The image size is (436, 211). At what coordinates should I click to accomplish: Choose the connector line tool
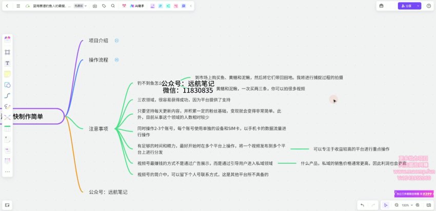(7, 95)
